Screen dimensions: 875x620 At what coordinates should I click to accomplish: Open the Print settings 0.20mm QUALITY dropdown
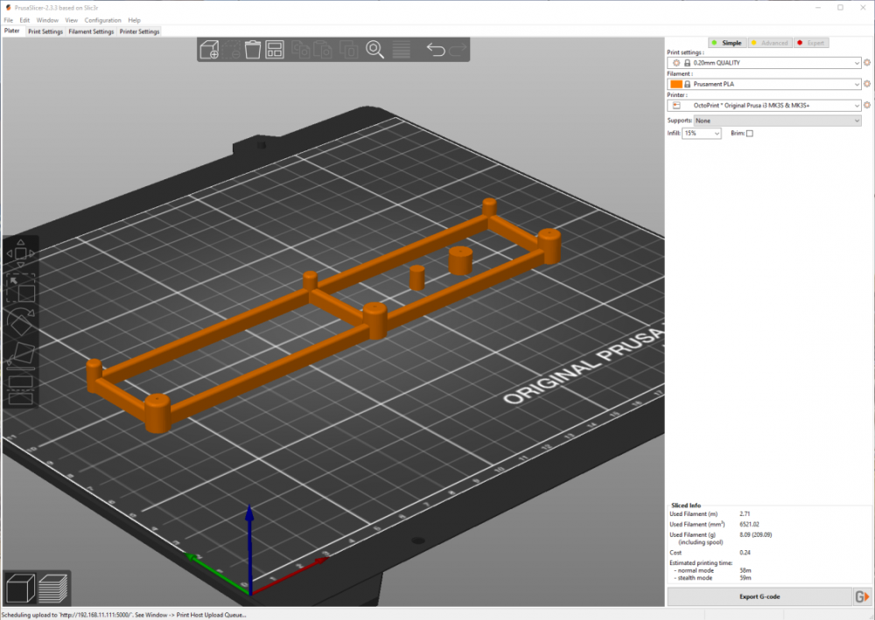[x=764, y=63]
